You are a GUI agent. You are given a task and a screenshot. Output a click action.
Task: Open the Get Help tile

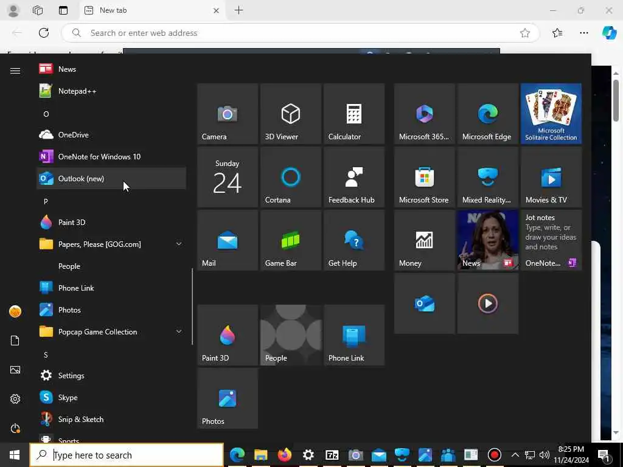point(354,240)
